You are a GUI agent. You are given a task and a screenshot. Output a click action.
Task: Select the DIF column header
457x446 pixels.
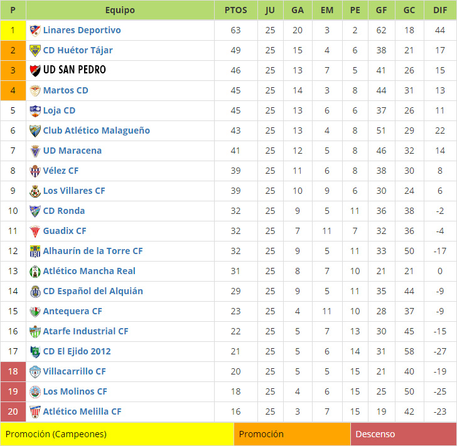click(440, 10)
